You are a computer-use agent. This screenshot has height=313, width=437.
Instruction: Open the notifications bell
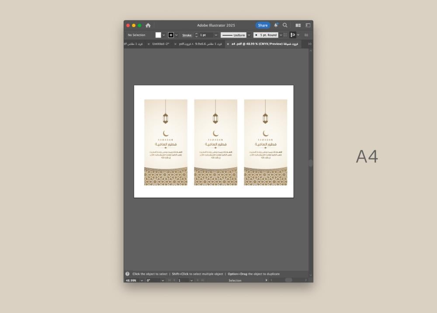[x=276, y=25]
